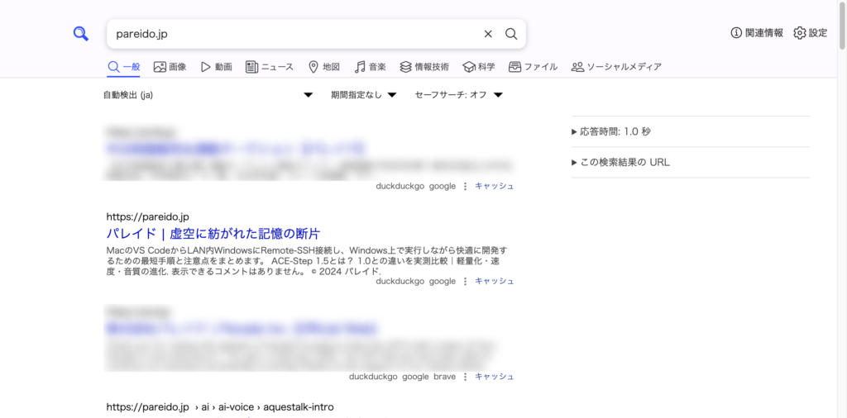847x418 pixels.
Task: Open the 自動検出 (ja) language dropdown
Action: [x=208, y=95]
